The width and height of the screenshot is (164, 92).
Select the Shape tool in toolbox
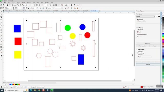1,14
